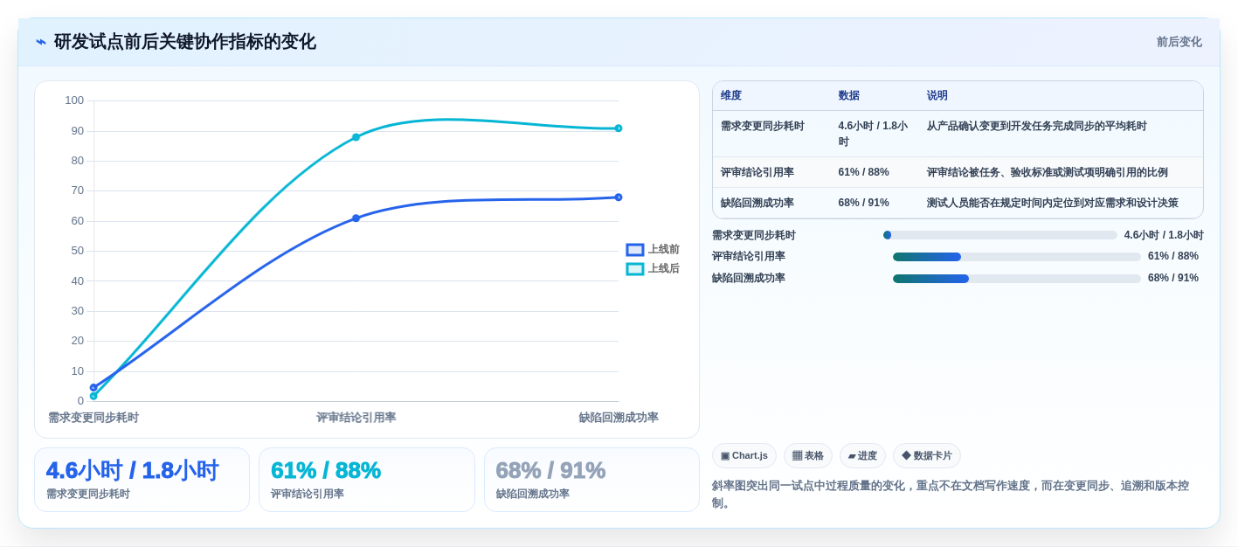Click the description starting 评审结论被任务
1238x547 pixels.
[1048, 173]
